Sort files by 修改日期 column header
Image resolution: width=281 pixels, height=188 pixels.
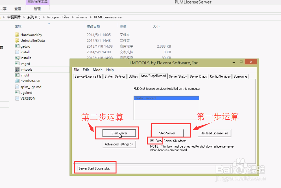(x=93, y=26)
